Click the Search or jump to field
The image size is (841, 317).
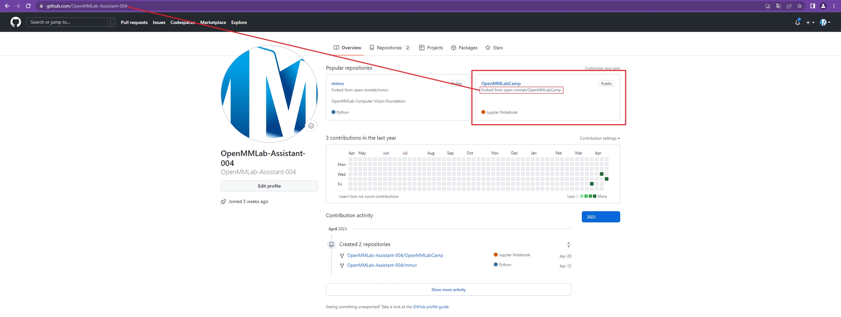68,22
